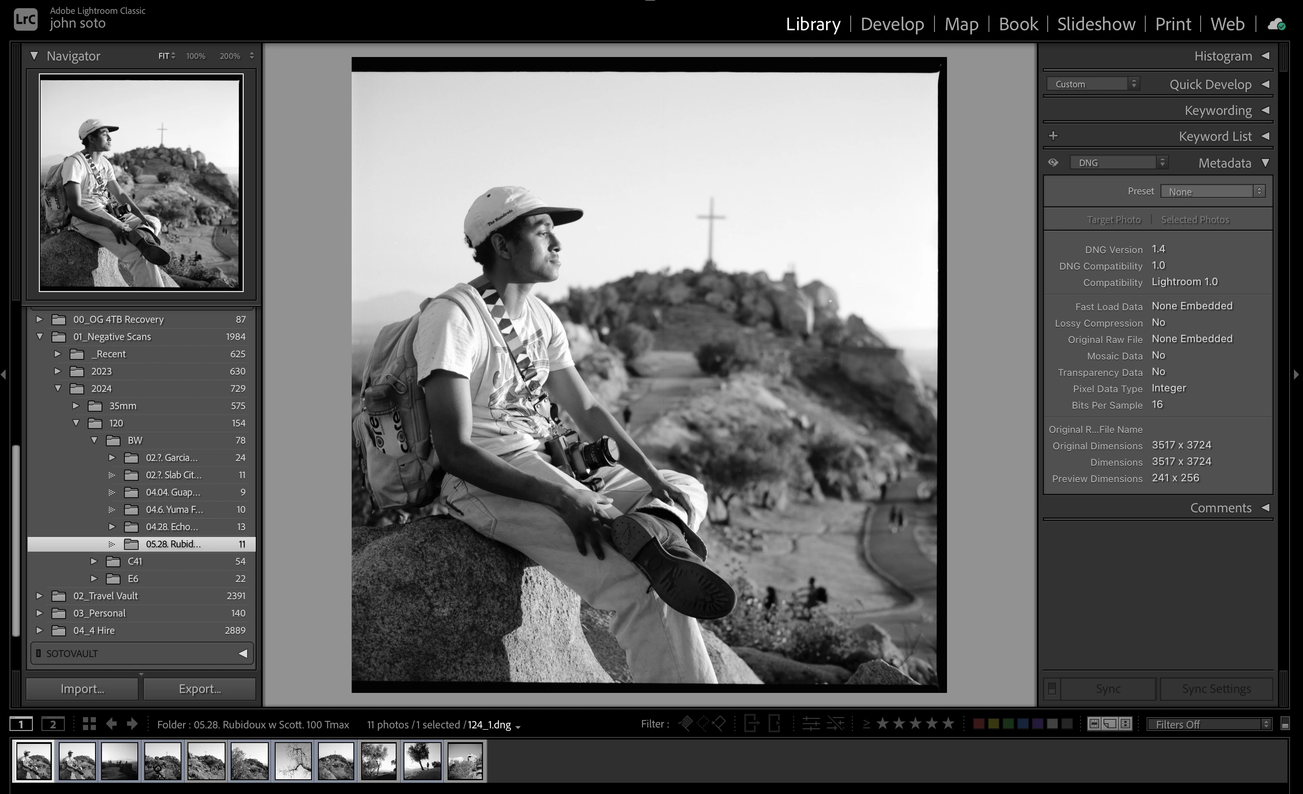Toggle metadata eye visibility icon

[x=1053, y=163]
